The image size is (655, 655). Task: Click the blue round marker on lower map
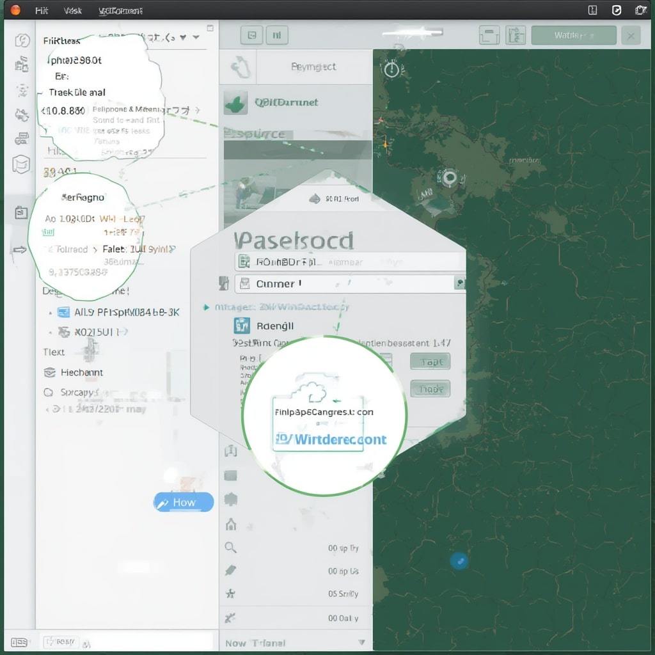[x=459, y=561]
